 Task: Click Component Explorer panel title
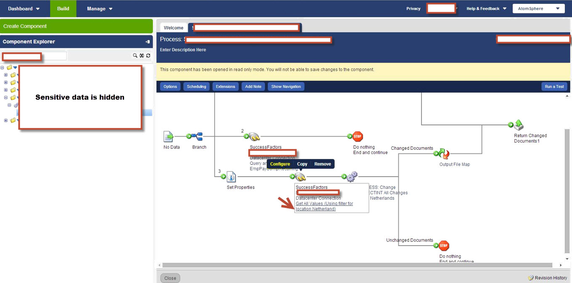click(x=29, y=42)
